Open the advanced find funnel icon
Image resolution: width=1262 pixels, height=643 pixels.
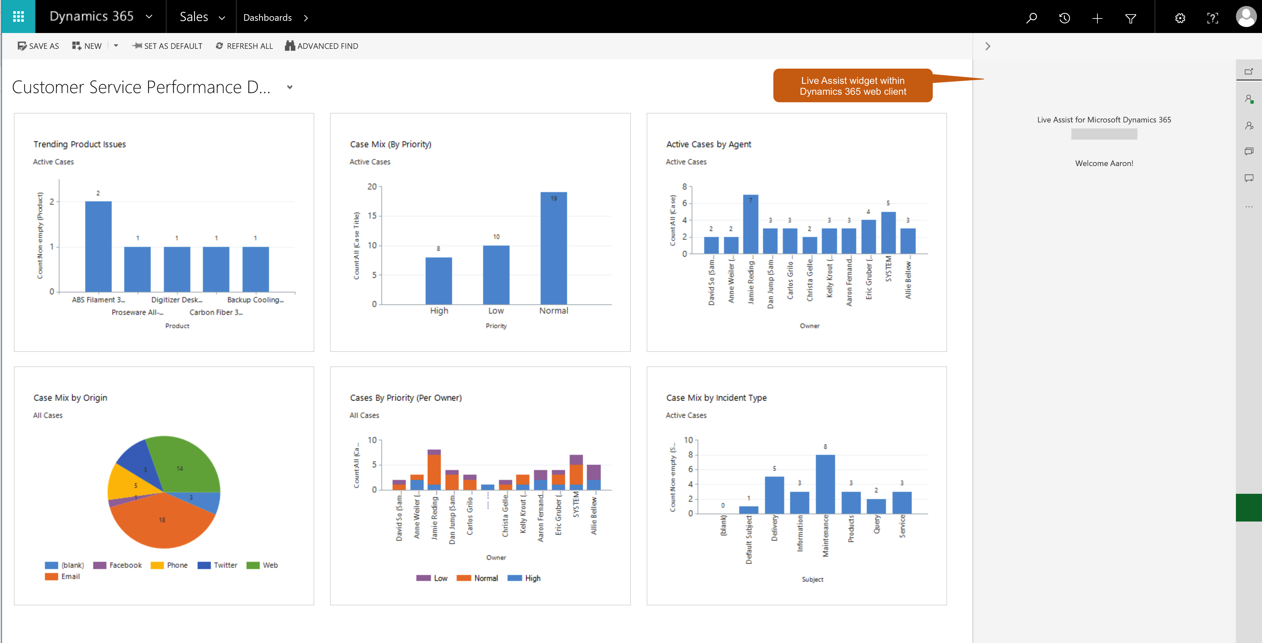click(x=1131, y=18)
